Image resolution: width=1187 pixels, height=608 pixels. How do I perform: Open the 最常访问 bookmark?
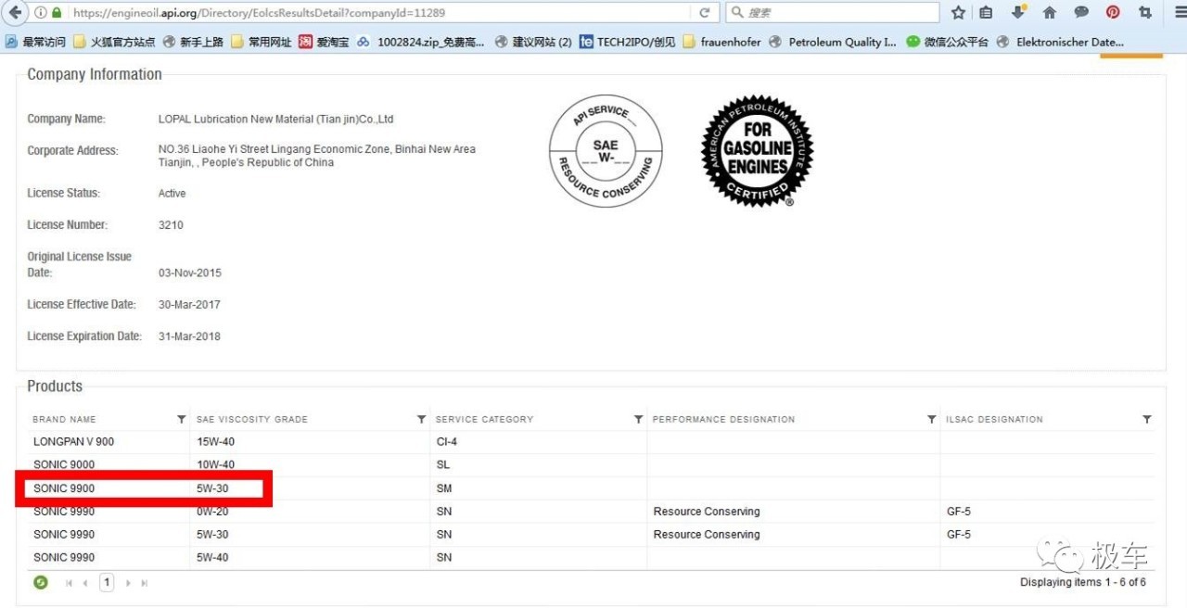35,42
